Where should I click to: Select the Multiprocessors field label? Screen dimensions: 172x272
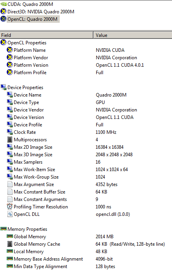(x=30, y=140)
